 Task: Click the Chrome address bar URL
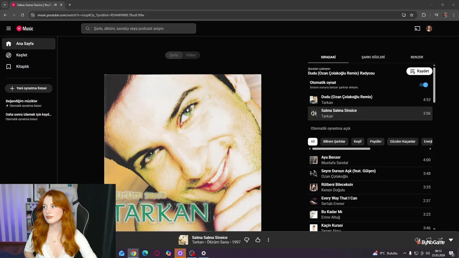[x=91, y=15]
